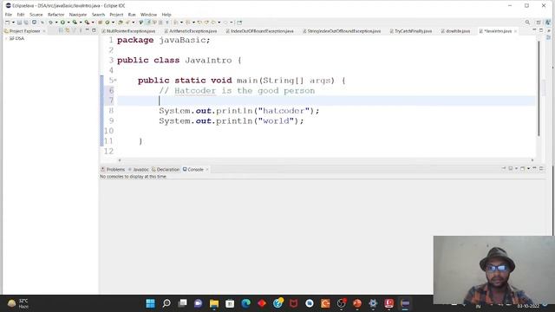This screenshot has height=312, width=555.
Task: Collapse the main method fold marker at line 5
Action: [x=115, y=81]
